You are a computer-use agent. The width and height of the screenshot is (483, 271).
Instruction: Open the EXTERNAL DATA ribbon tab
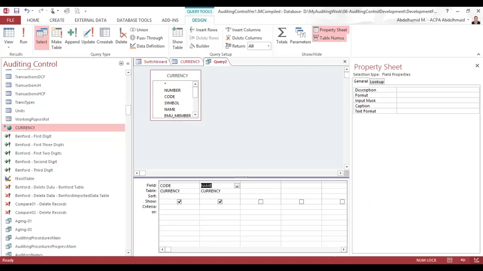pyautogui.click(x=91, y=20)
